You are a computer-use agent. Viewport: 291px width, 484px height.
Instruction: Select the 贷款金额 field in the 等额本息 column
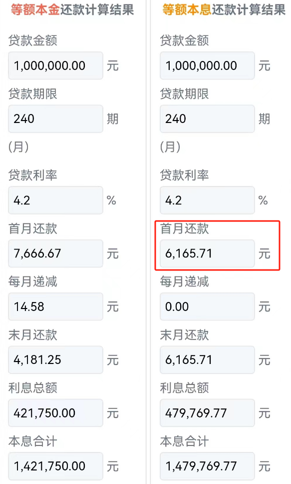tap(207, 65)
